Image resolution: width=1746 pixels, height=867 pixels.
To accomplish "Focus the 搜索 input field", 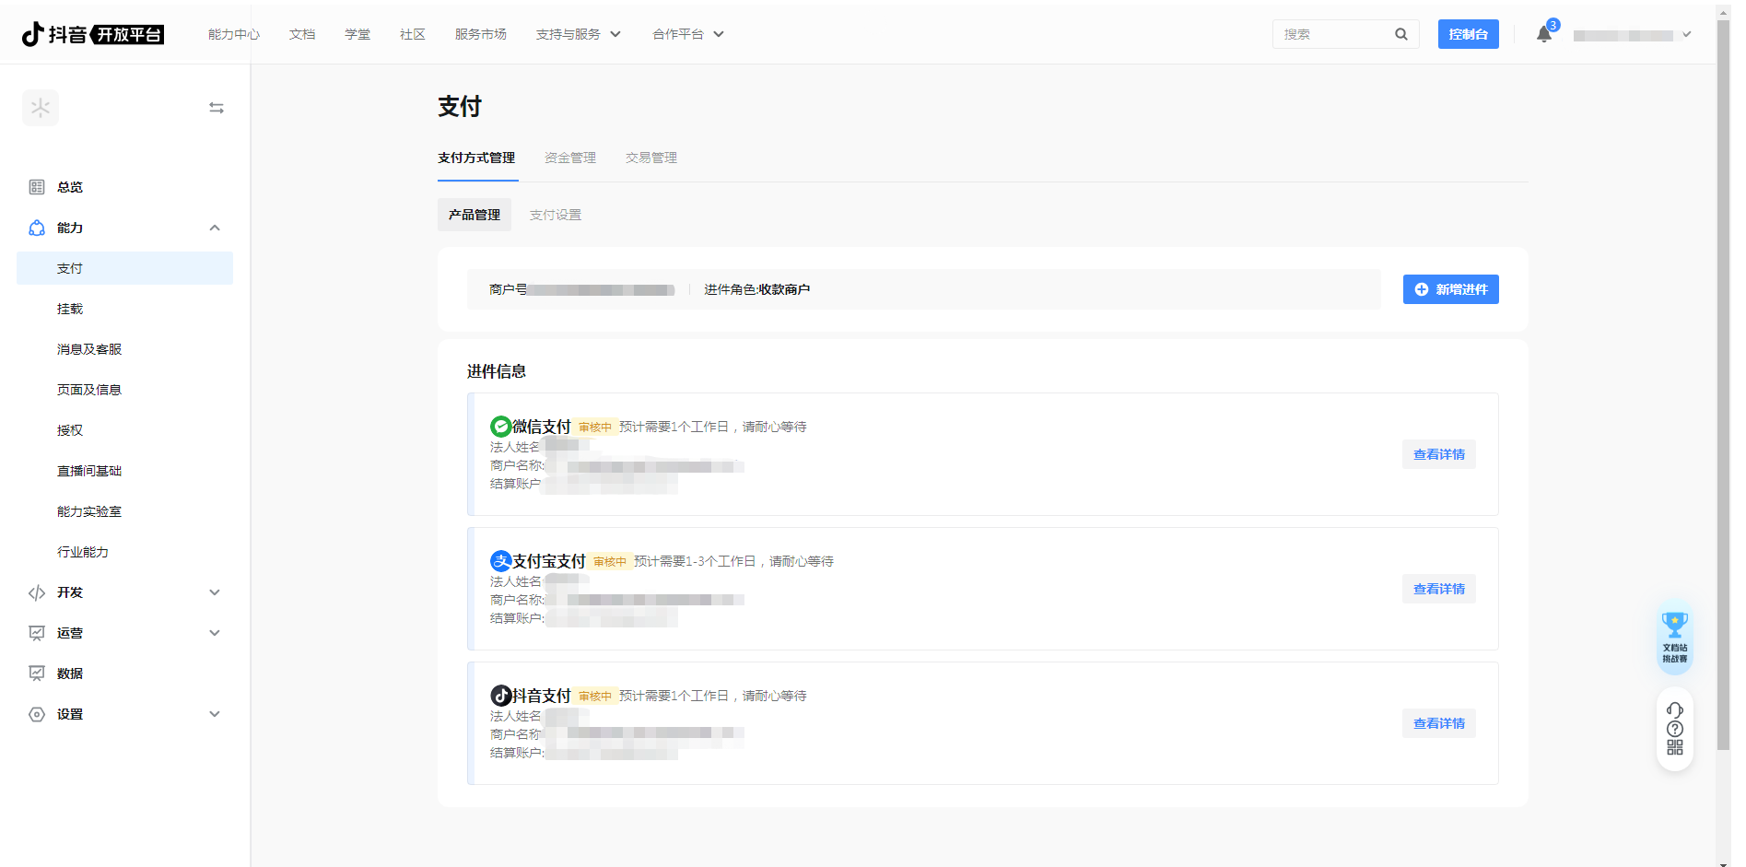I will [x=1332, y=34].
